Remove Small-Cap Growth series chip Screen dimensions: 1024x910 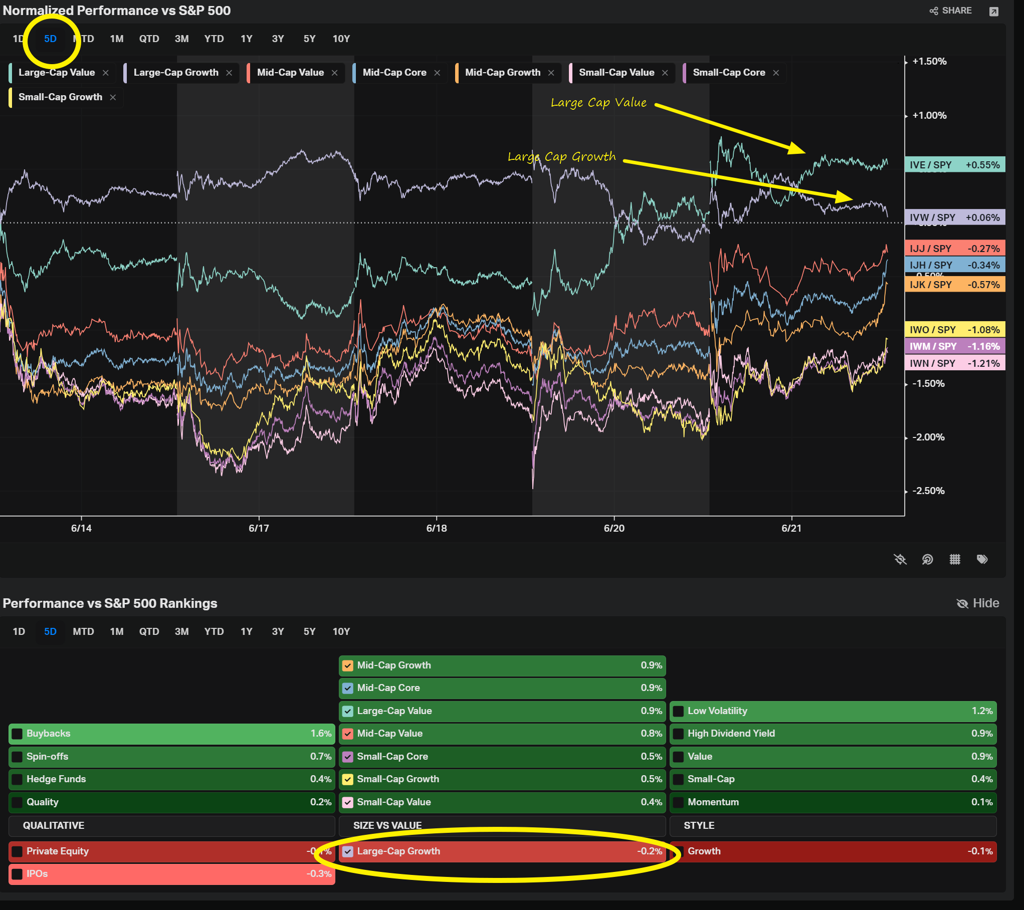pos(113,97)
